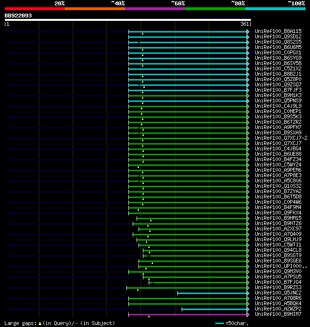
Task: Click the UniRef100_A2XC97 label
Action: click(x=278, y=229)
